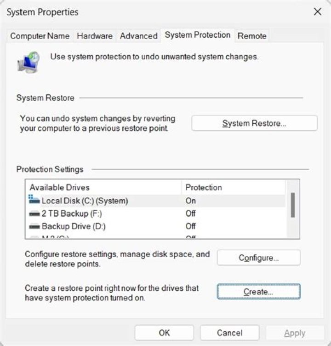This screenshot has width=331, height=346.
Task: Open the Hardware tab
Action: 95,36
